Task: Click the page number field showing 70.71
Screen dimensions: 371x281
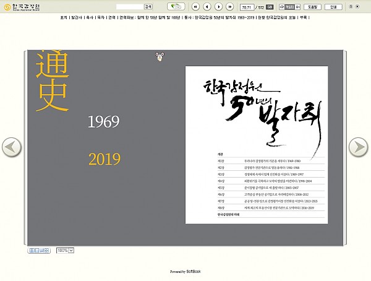Action: point(247,7)
